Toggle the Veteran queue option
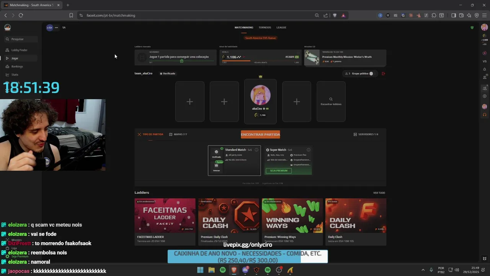 point(216,167)
